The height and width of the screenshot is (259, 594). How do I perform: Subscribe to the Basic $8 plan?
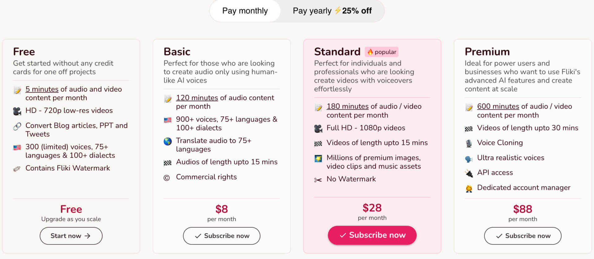222,236
